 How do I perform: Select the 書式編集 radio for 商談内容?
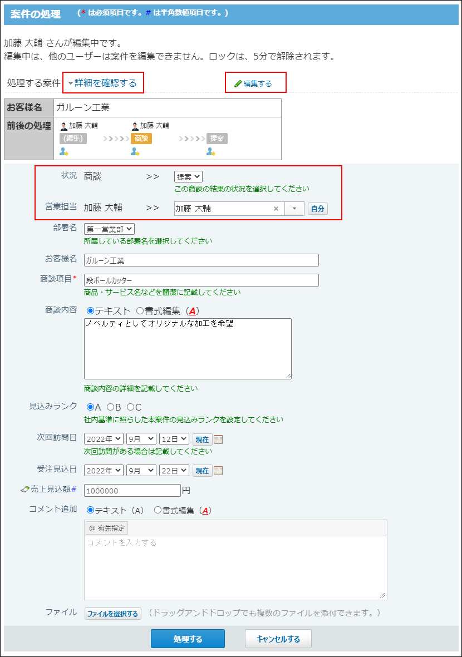pos(140,311)
